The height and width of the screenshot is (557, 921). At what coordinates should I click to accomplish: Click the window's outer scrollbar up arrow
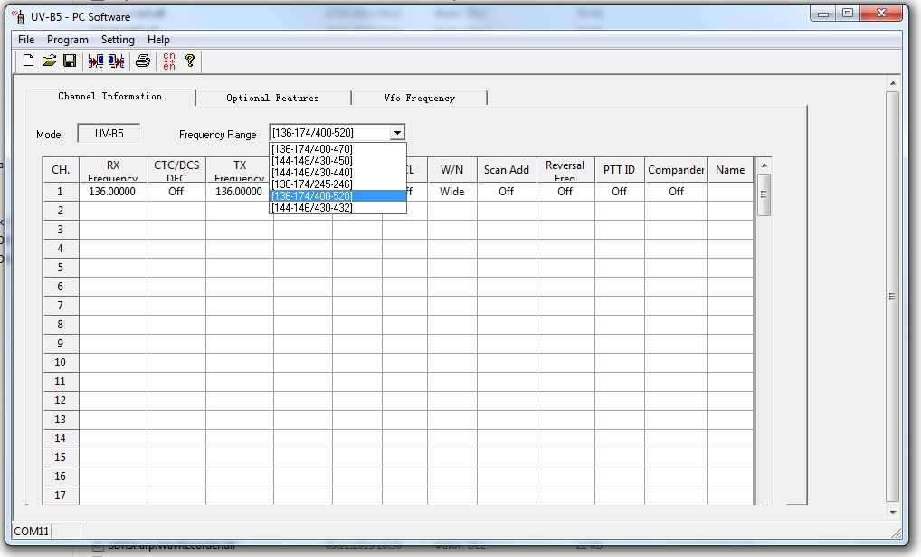[893, 84]
